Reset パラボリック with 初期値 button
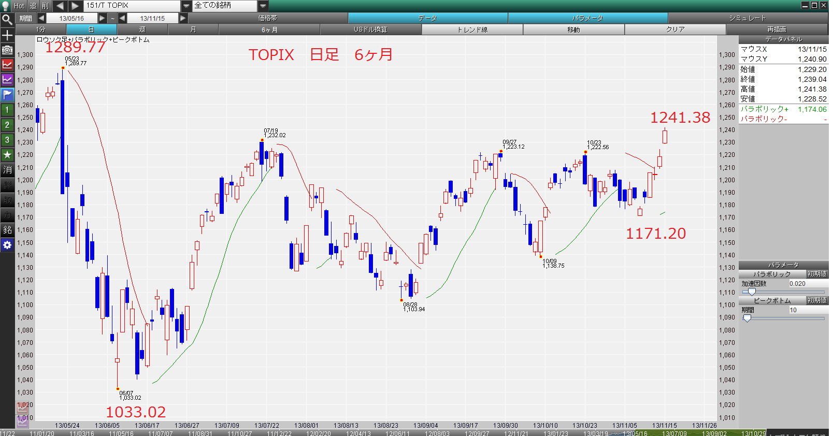 point(817,274)
